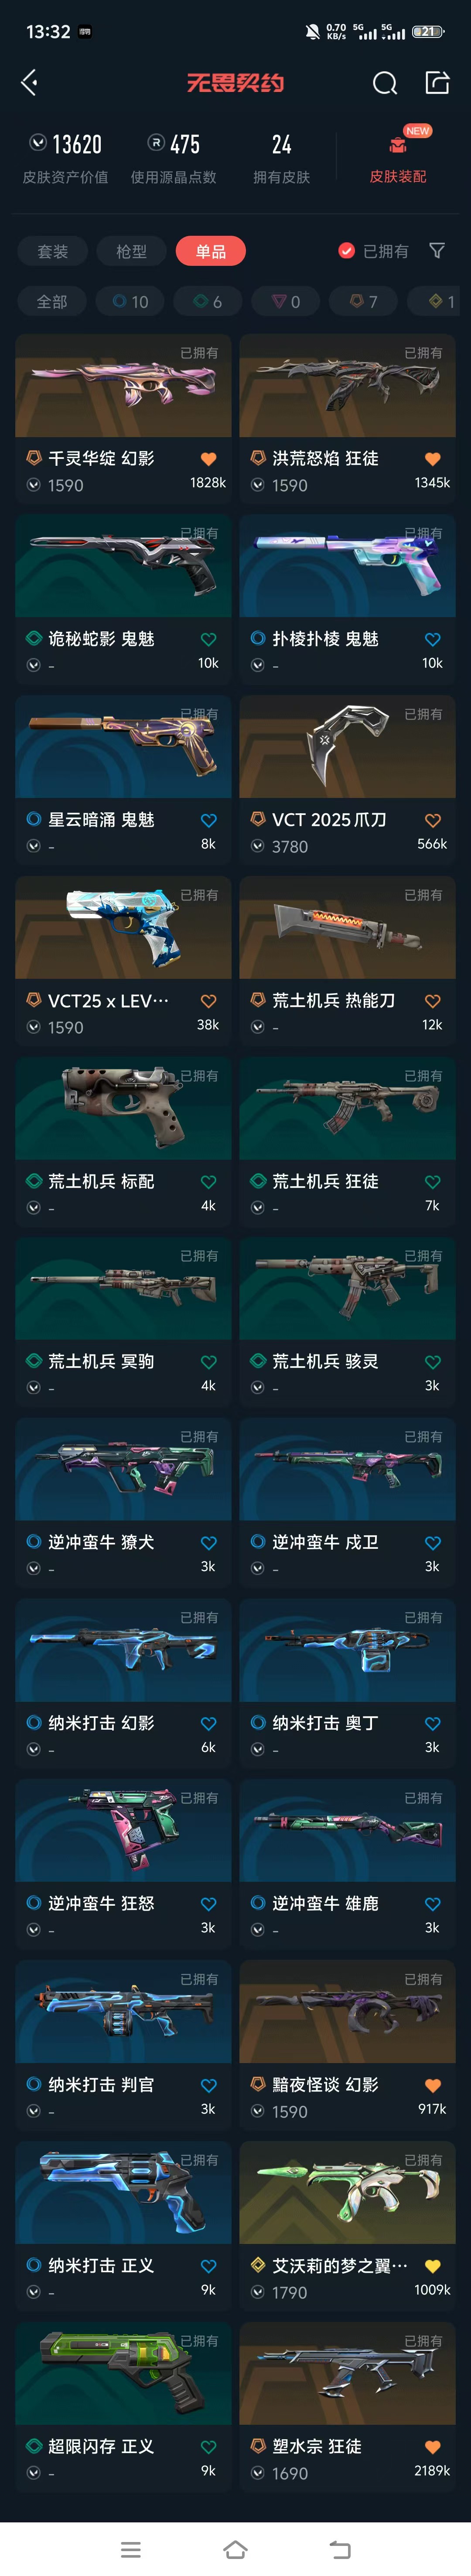
Task: Open the filter funnel icon
Action: [437, 251]
